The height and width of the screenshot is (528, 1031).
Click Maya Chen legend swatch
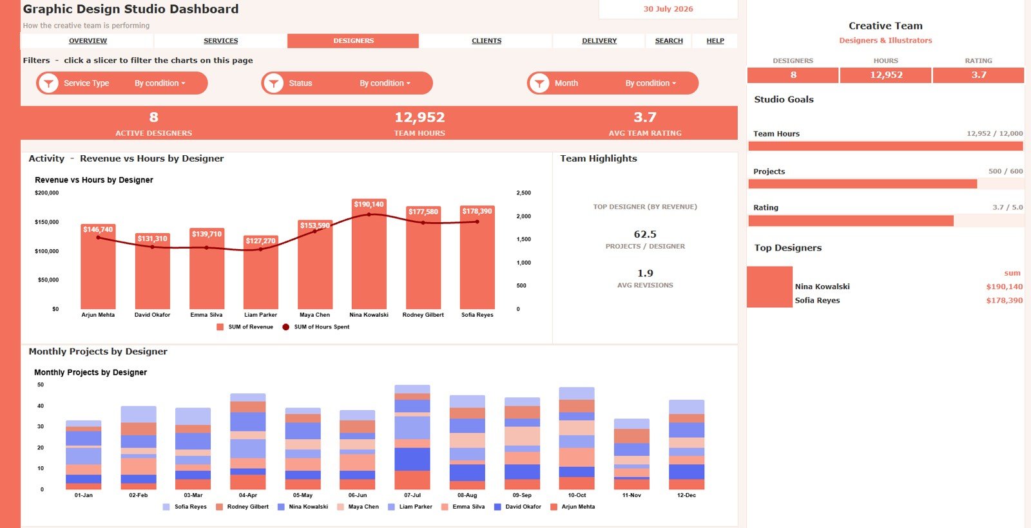click(x=340, y=507)
